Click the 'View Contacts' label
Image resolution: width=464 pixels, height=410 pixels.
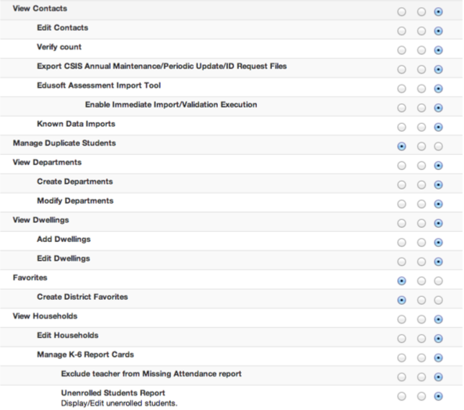click(40, 8)
